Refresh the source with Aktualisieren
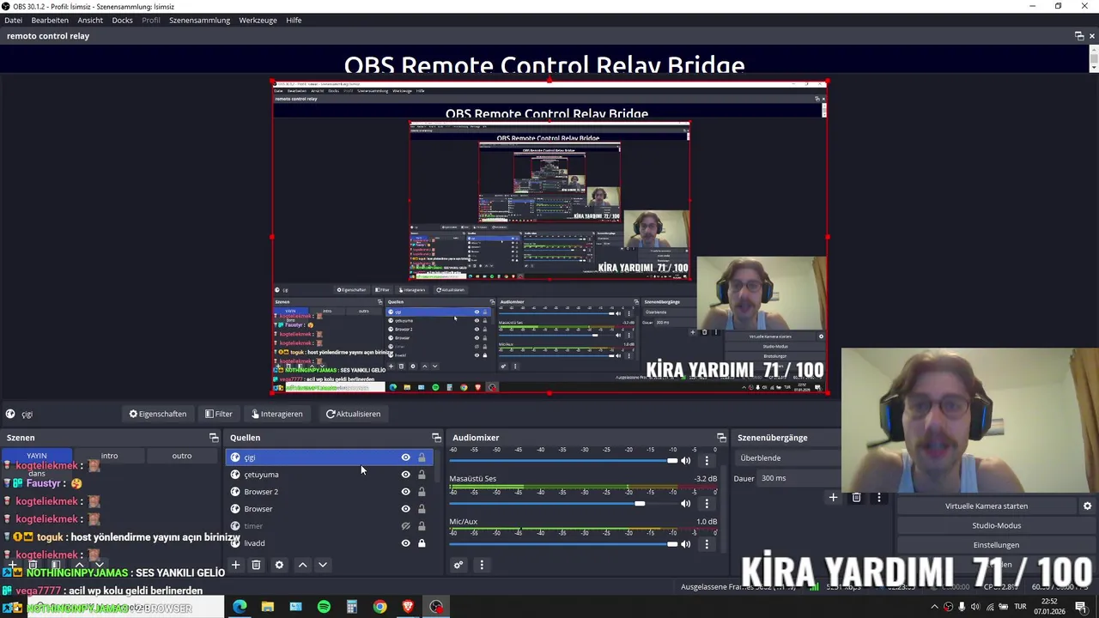Image resolution: width=1099 pixels, height=618 pixels. click(353, 414)
